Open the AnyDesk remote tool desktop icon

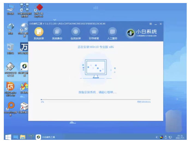(39, 9)
